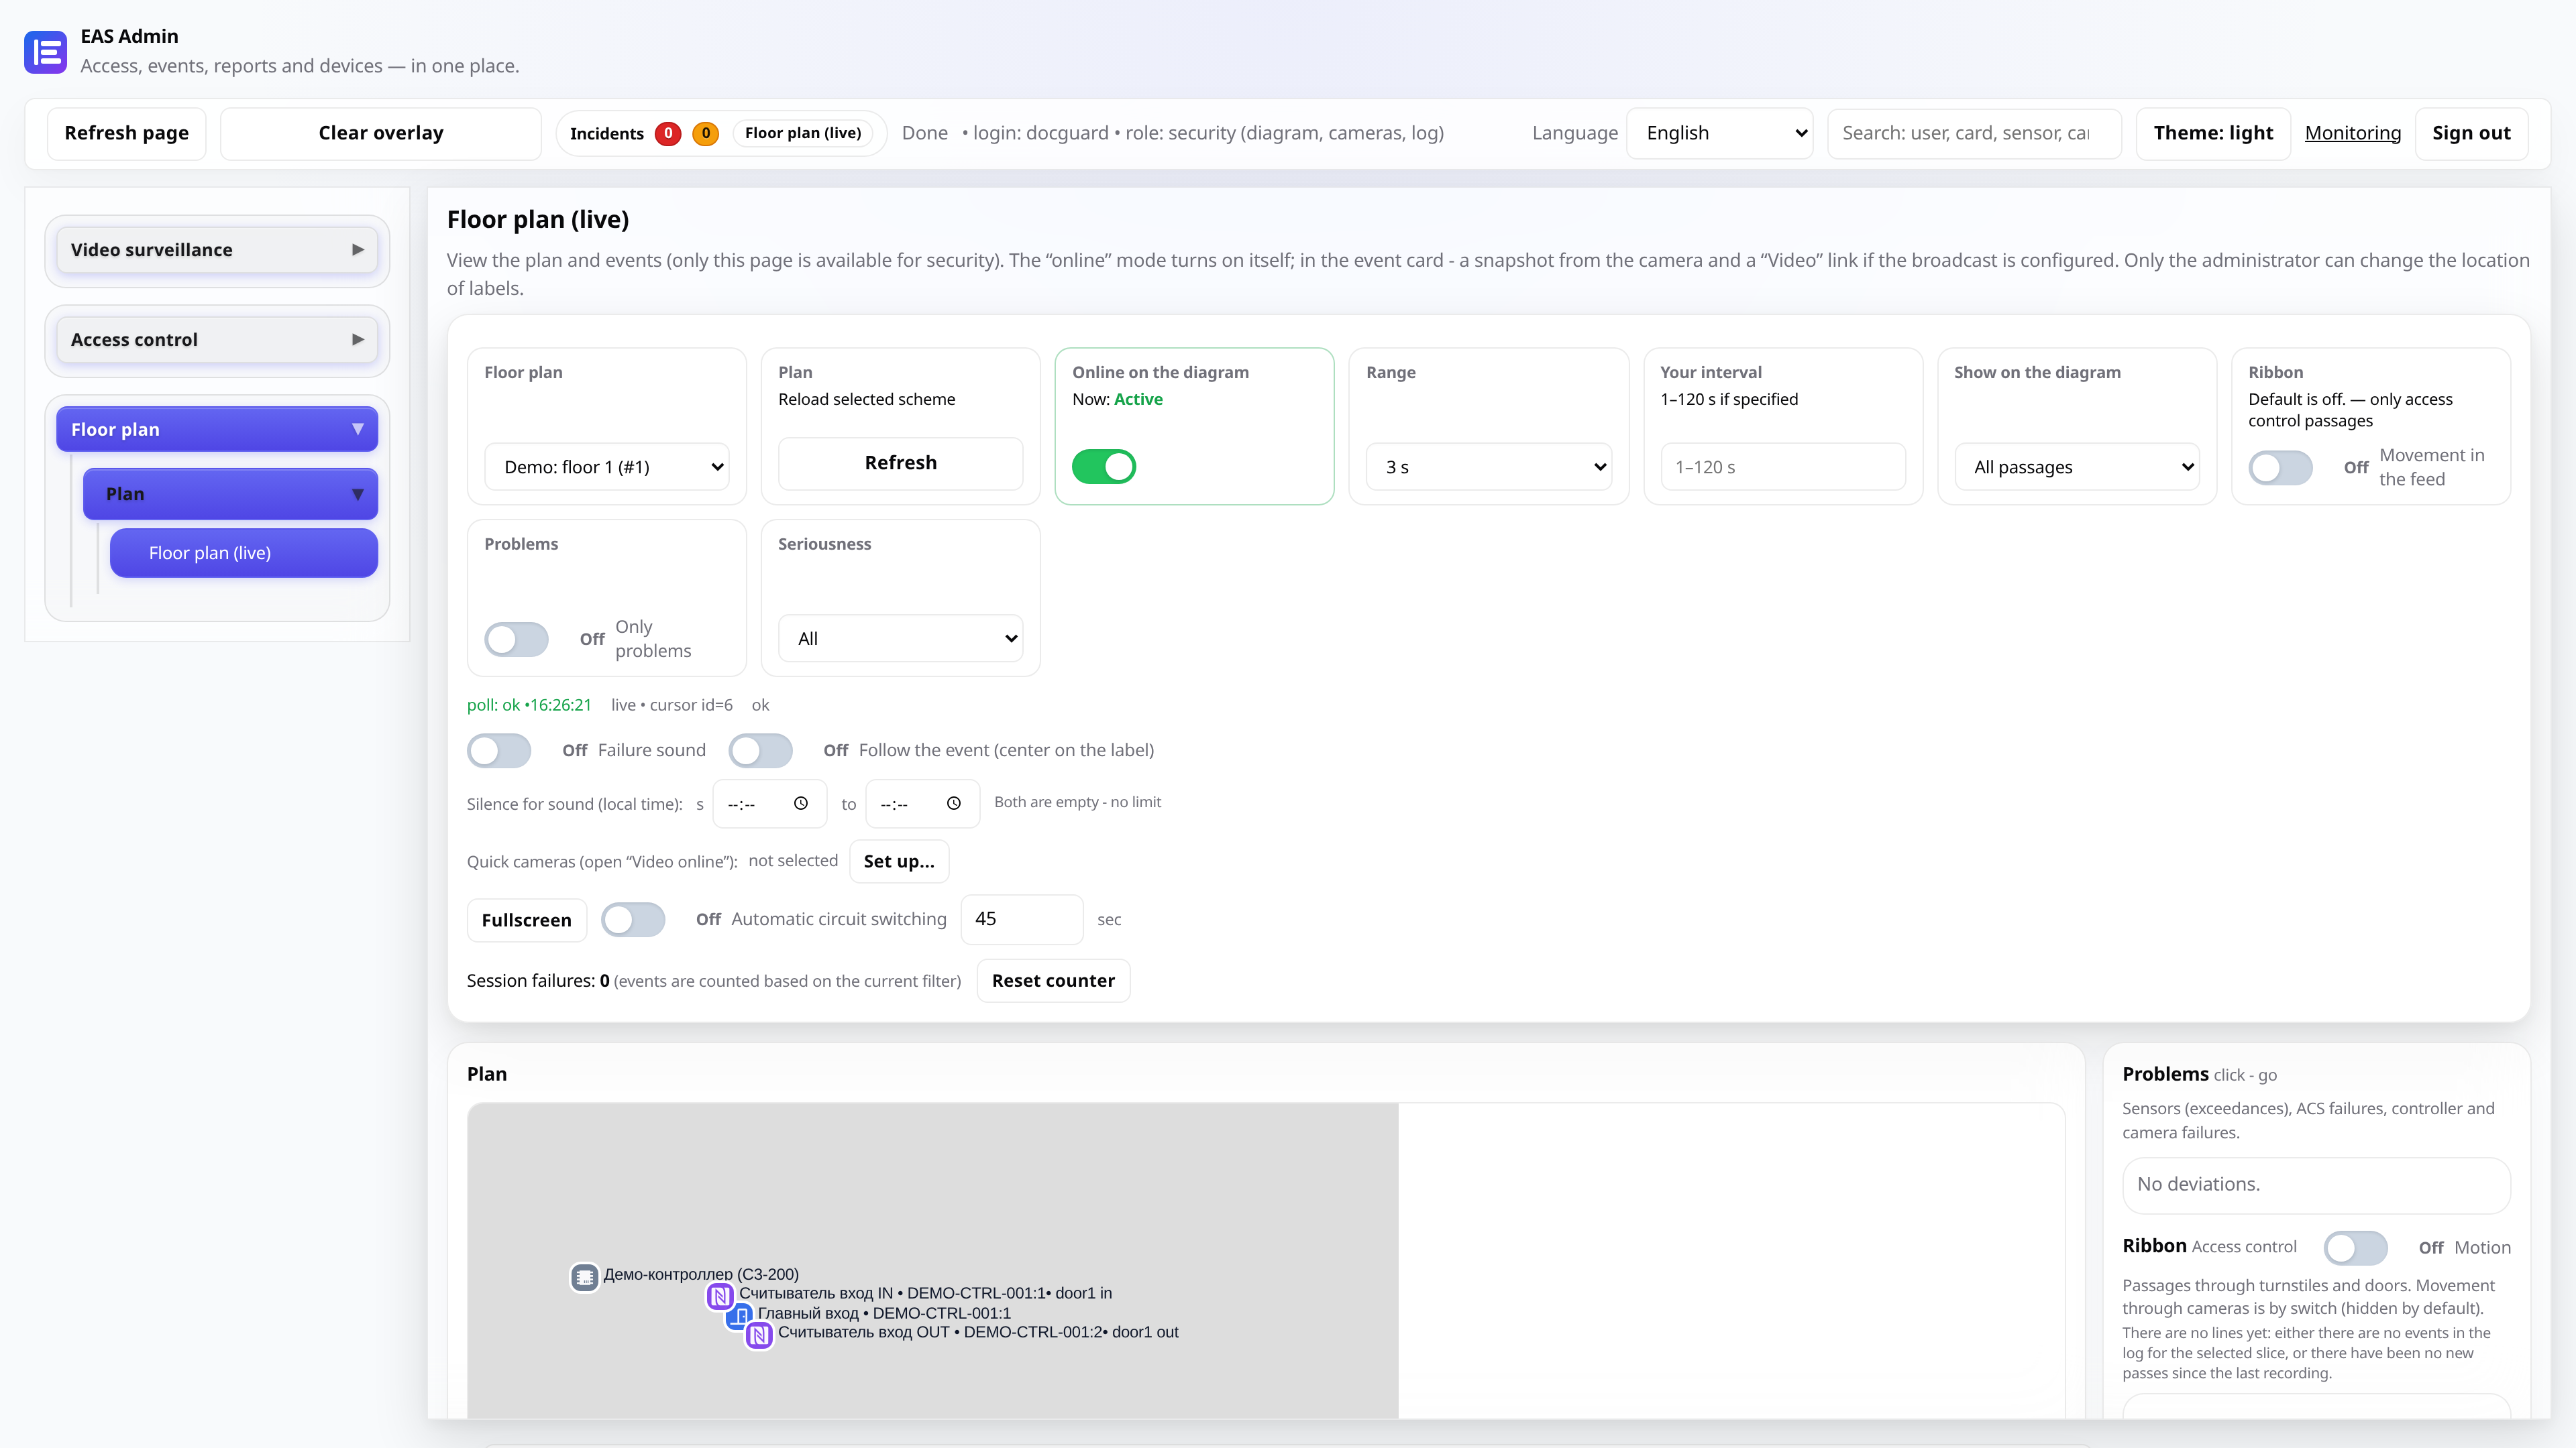Viewport: 2576px width, 1448px height.
Task: Select the door1 in reader icon
Action: (x=720, y=1296)
